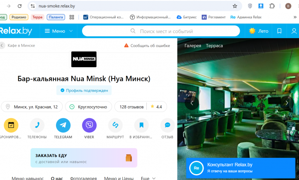Open Консультант Relax.by chat
This screenshot has width=299, height=180.
[x=241, y=168]
